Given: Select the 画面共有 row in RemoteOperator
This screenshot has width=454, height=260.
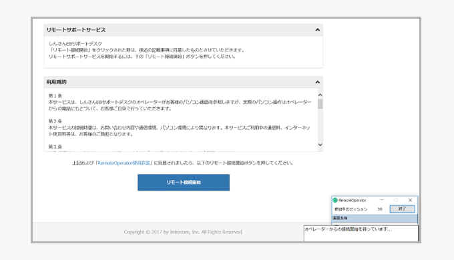Looking at the screenshot, I should click(x=375, y=218).
